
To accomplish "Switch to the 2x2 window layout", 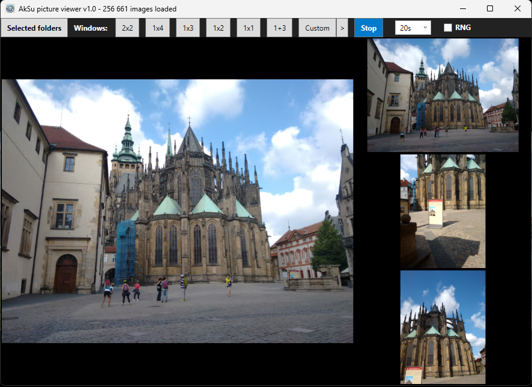I will (x=127, y=28).
